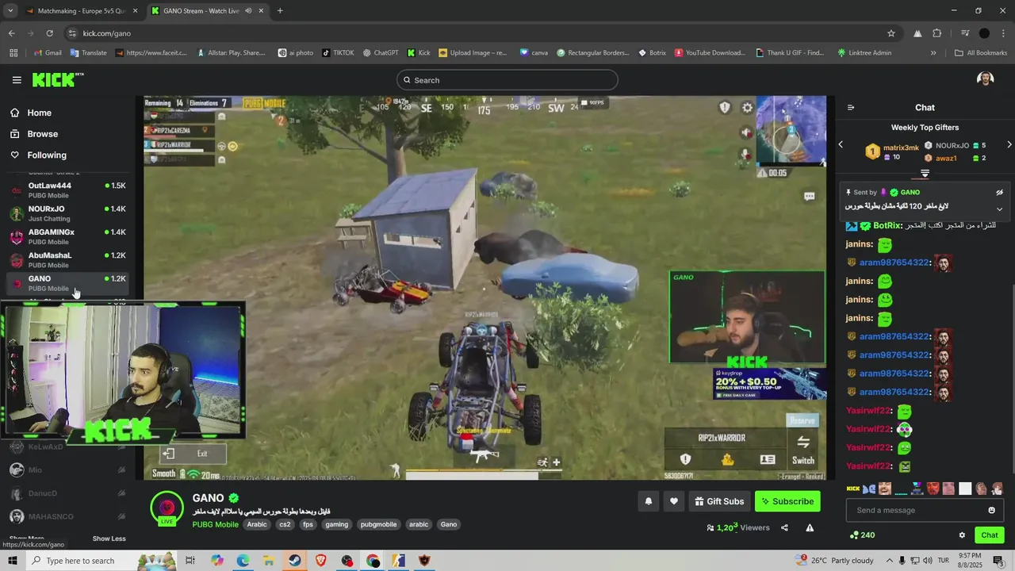Collapse the Weekly Top Gifters bar
This screenshot has height=571, width=1015.
(x=925, y=174)
